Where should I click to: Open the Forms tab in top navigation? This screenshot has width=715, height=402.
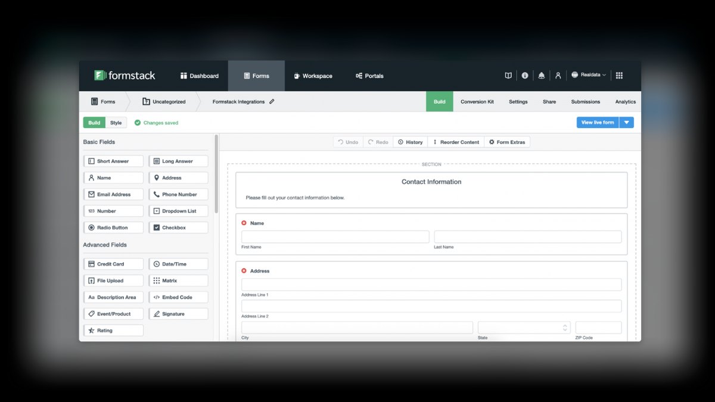coord(256,76)
